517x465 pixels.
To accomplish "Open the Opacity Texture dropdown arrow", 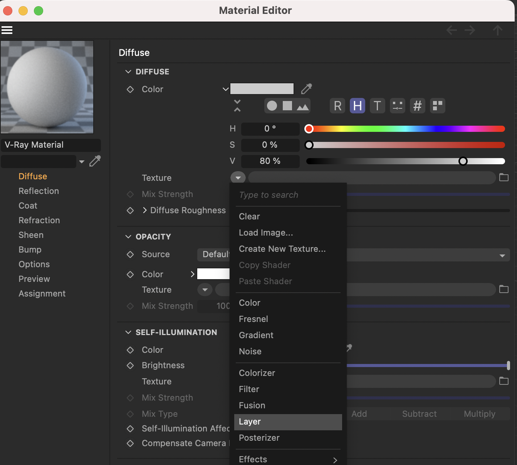I will pyautogui.click(x=205, y=290).
